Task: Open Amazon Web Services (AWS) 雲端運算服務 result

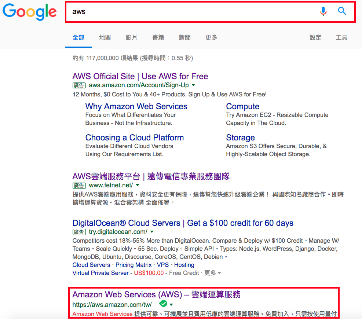Action: [156, 294]
